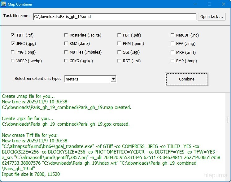This screenshot has height=182, width=231.
Task: Enable the HFA (.img) checkbox
Action: pos(172,44)
